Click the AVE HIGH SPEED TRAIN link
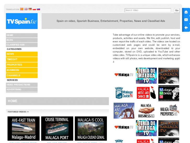The image size is (190, 143). coord(23,142)
